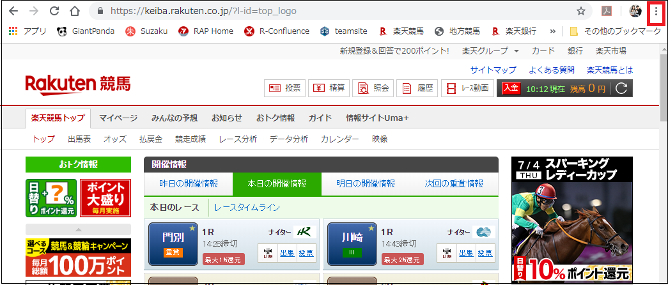Open the R-Confluence bookmark
The width and height of the screenshot is (668, 285).
(x=277, y=31)
